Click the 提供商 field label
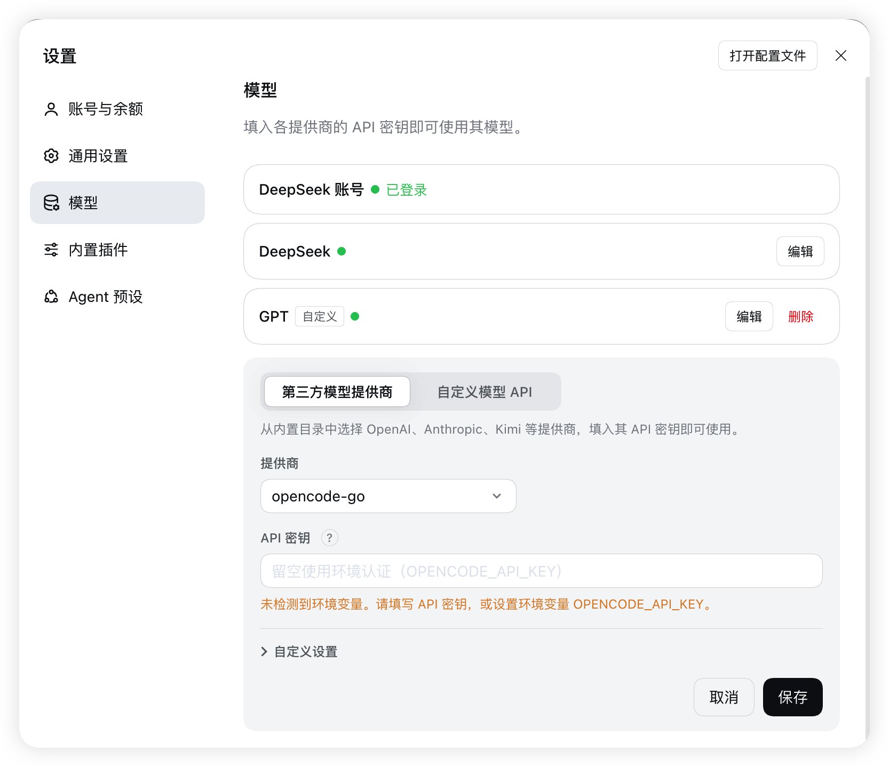Viewport: 889px width, 767px height. [279, 463]
